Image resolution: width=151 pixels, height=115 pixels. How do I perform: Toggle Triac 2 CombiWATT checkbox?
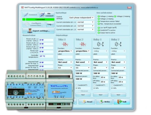[x=76, y=85]
